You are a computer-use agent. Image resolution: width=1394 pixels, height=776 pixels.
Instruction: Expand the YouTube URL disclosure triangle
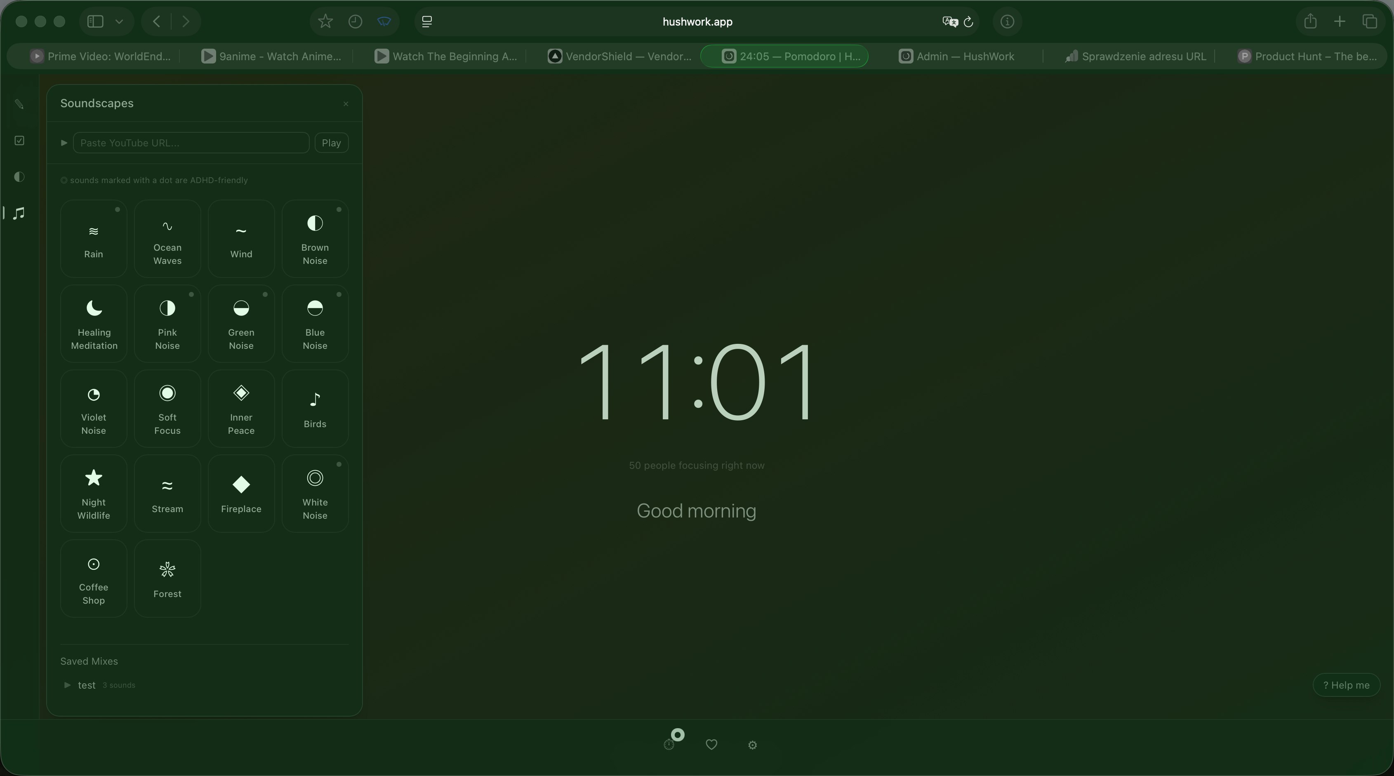pyautogui.click(x=64, y=143)
